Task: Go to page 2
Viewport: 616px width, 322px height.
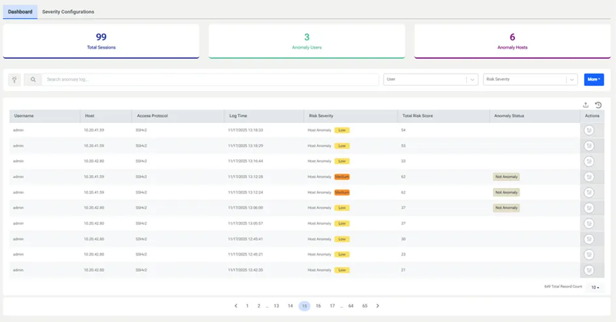Action: click(x=259, y=306)
